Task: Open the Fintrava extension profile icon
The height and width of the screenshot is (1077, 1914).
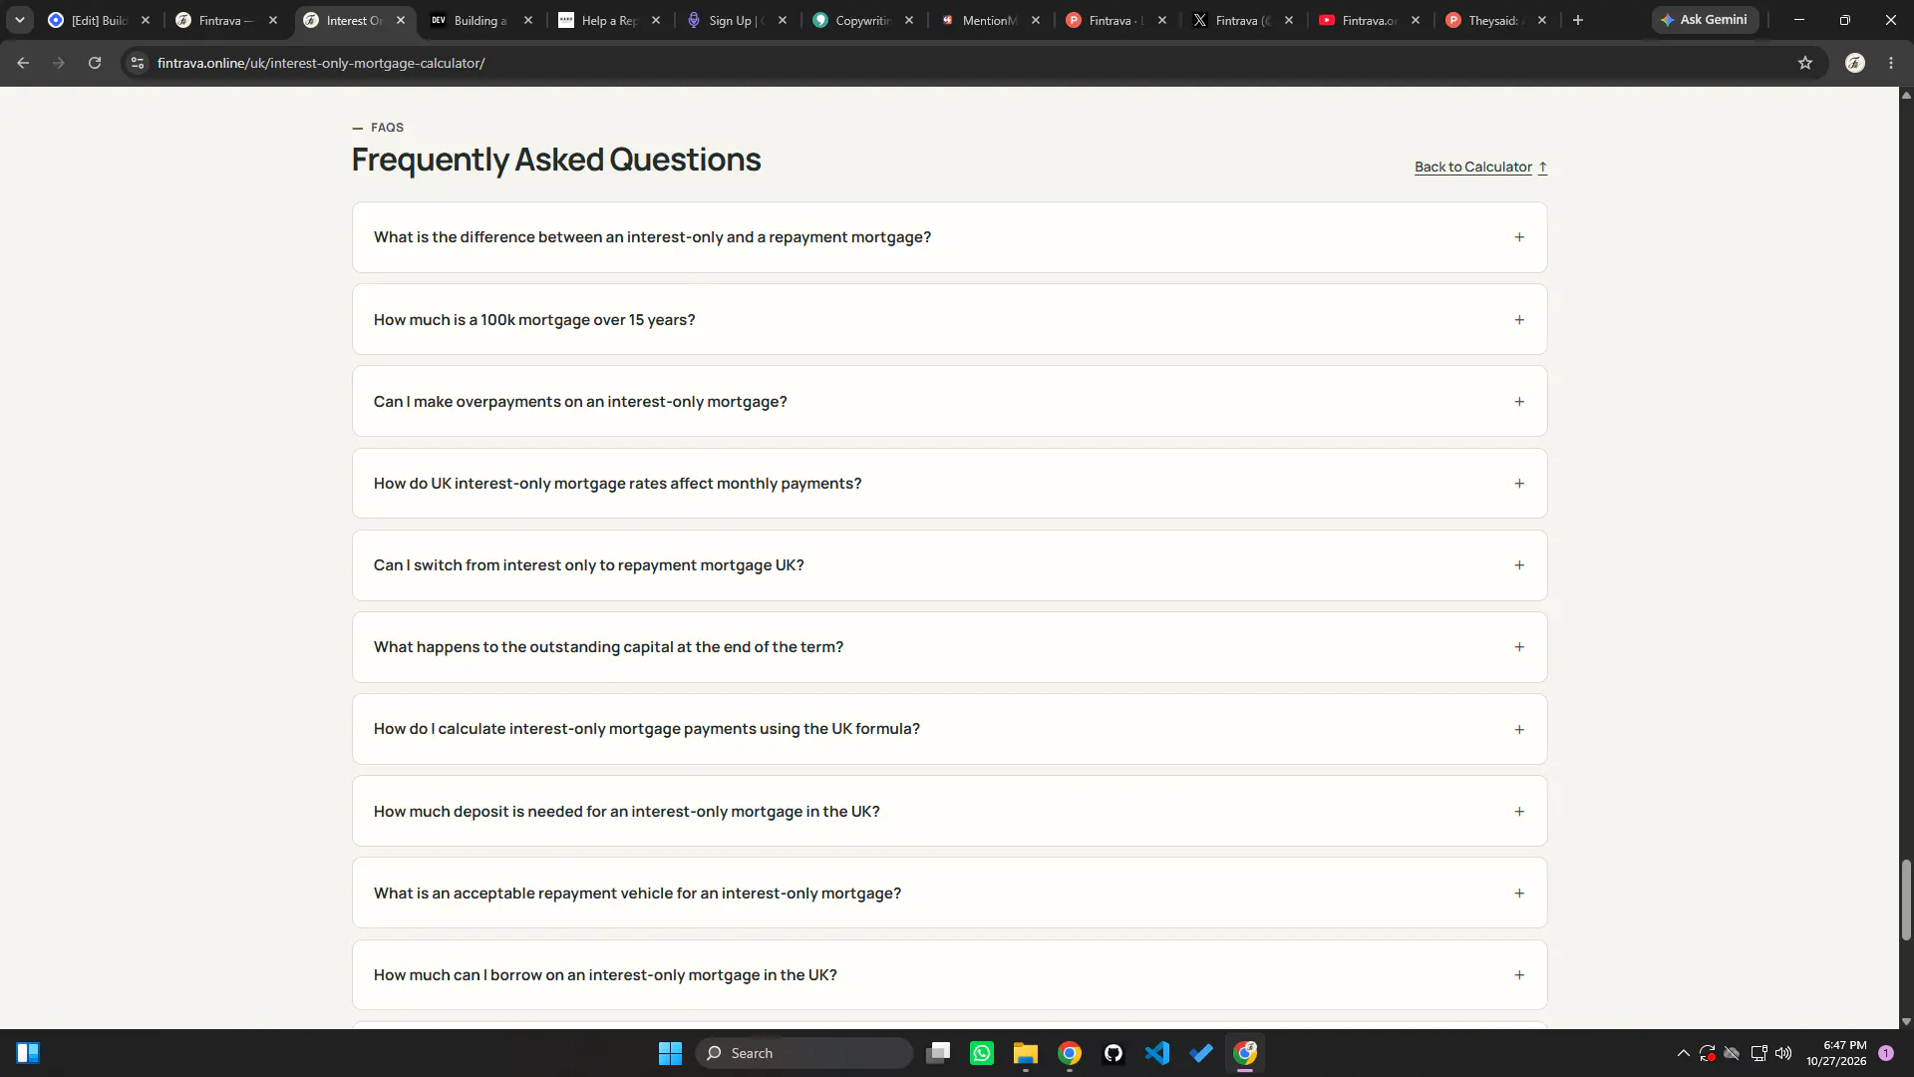Action: pos(1855,63)
